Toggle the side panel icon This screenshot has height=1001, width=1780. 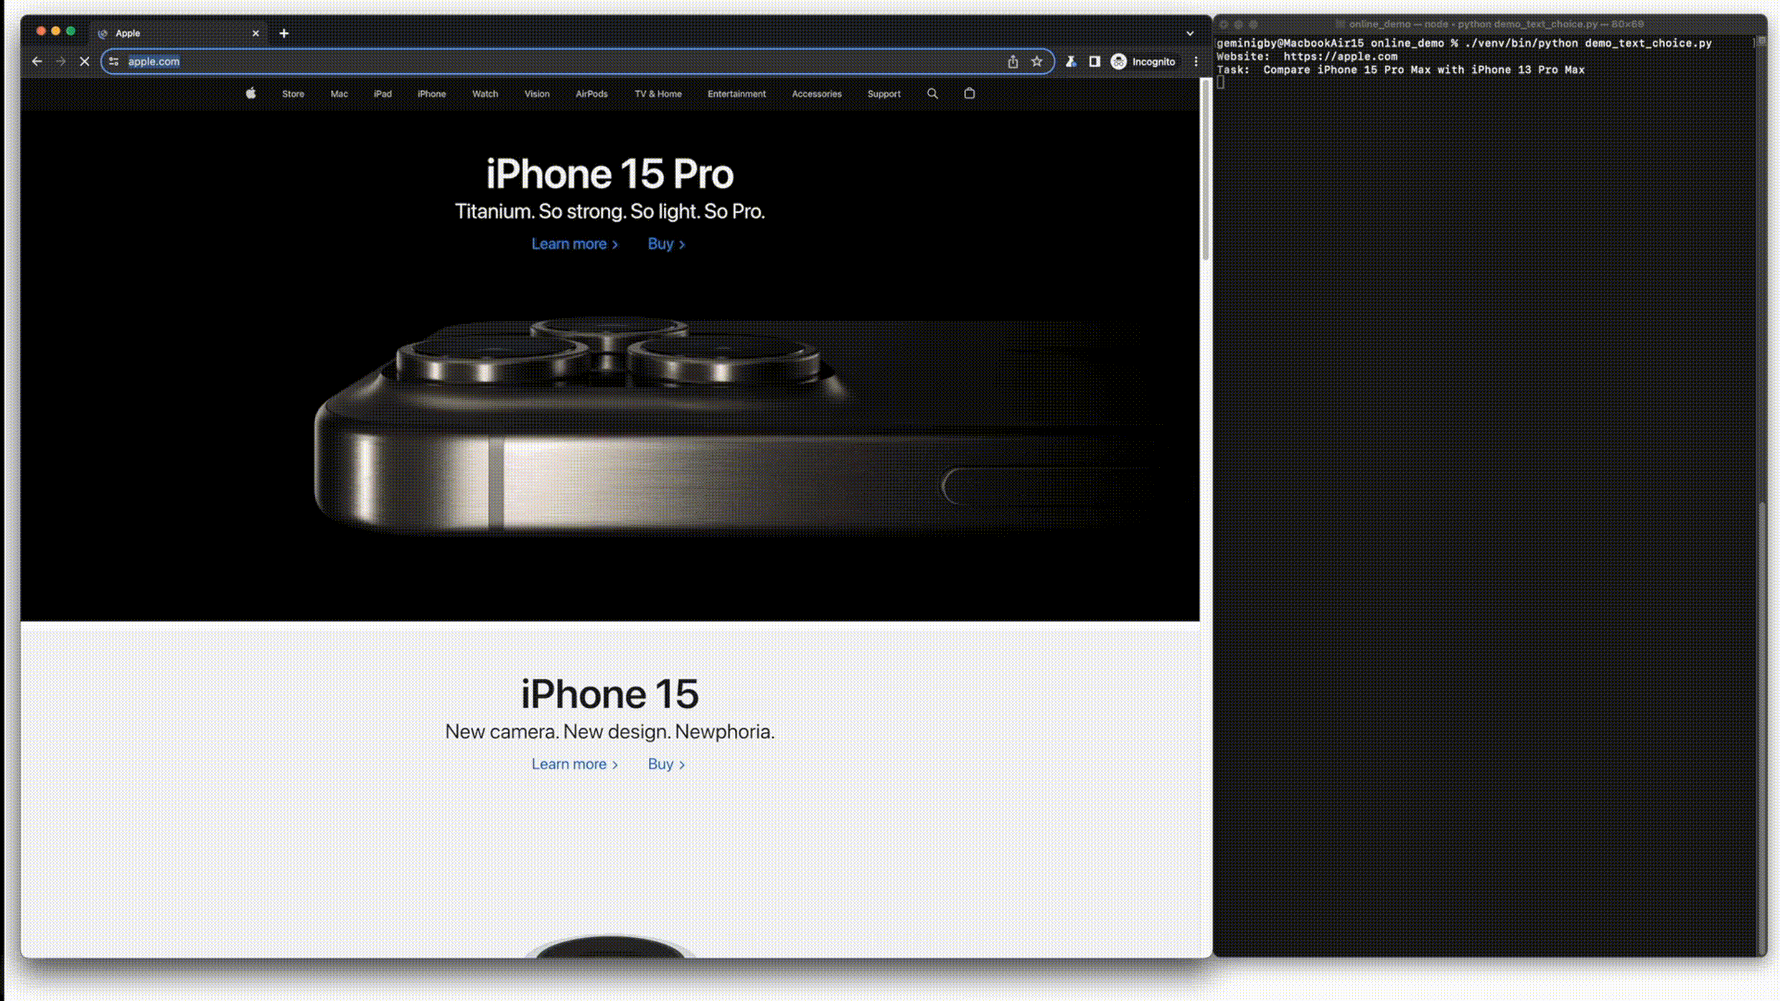(1094, 62)
